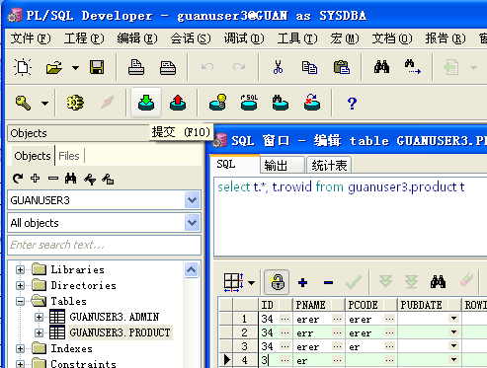This screenshot has width=487, height=368.
Task: Toggle the edit data lock icon
Action: tap(277, 282)
